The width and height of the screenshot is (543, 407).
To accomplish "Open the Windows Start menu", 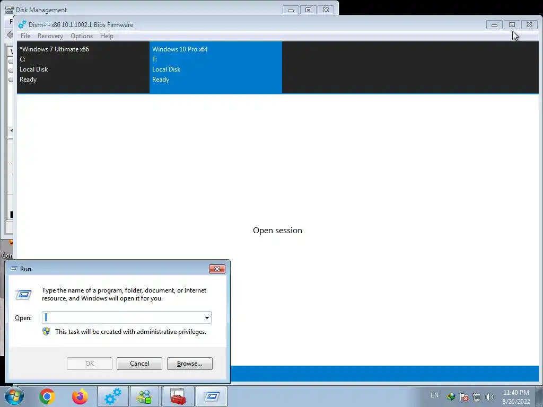I will coord(14,396).
